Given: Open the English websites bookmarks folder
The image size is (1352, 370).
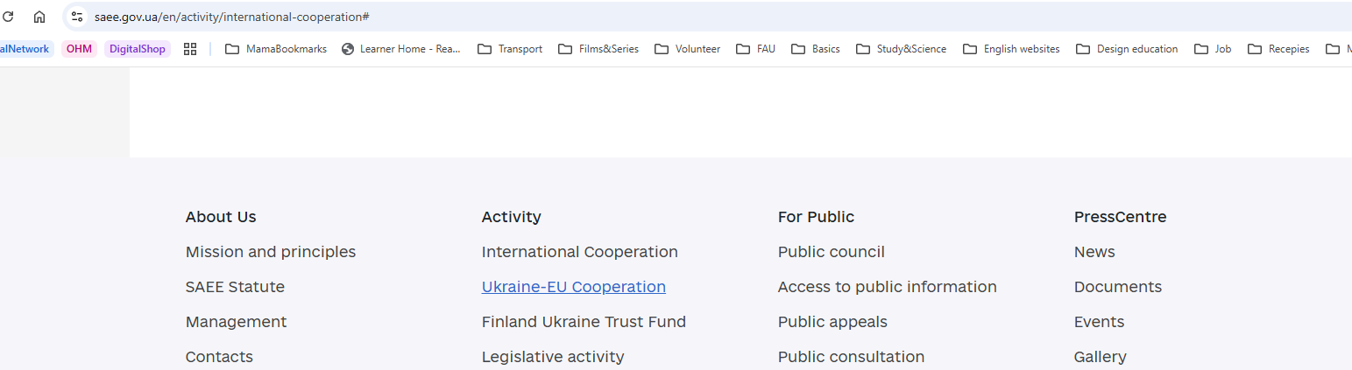Looking at the screenshot, I should click(1011, 49).
